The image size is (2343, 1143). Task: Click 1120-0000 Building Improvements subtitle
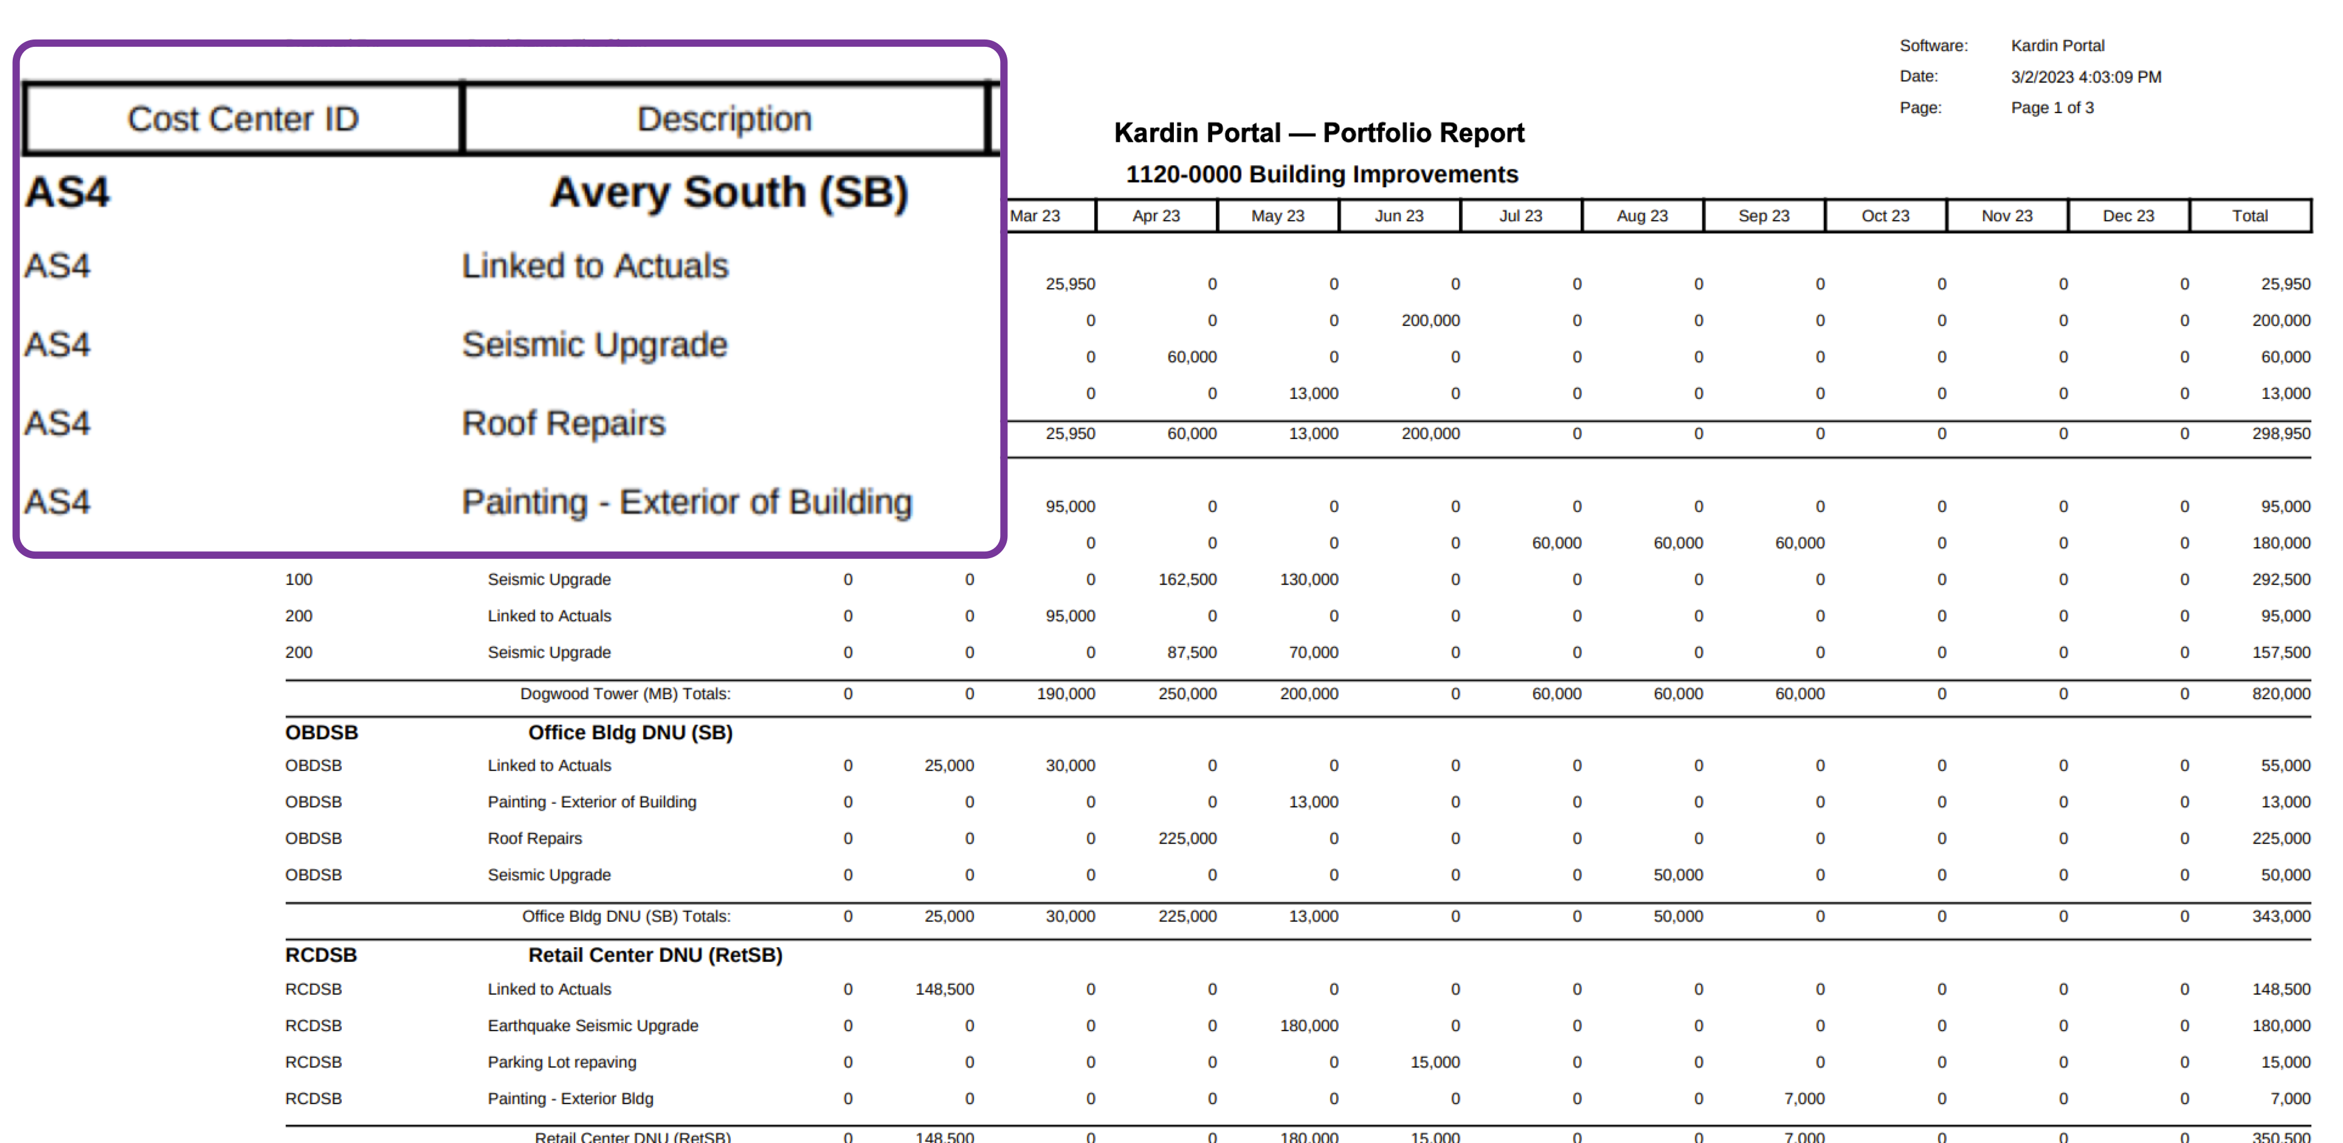pyautogui.click(x=1322, y=174)
